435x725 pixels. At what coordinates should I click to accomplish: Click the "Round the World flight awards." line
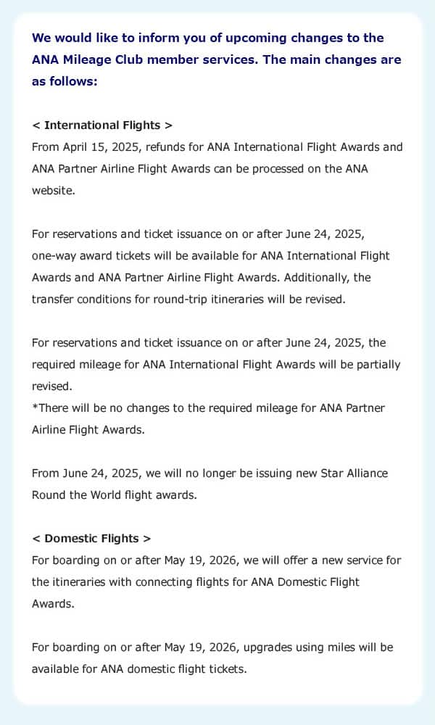[x=113, y=494]
